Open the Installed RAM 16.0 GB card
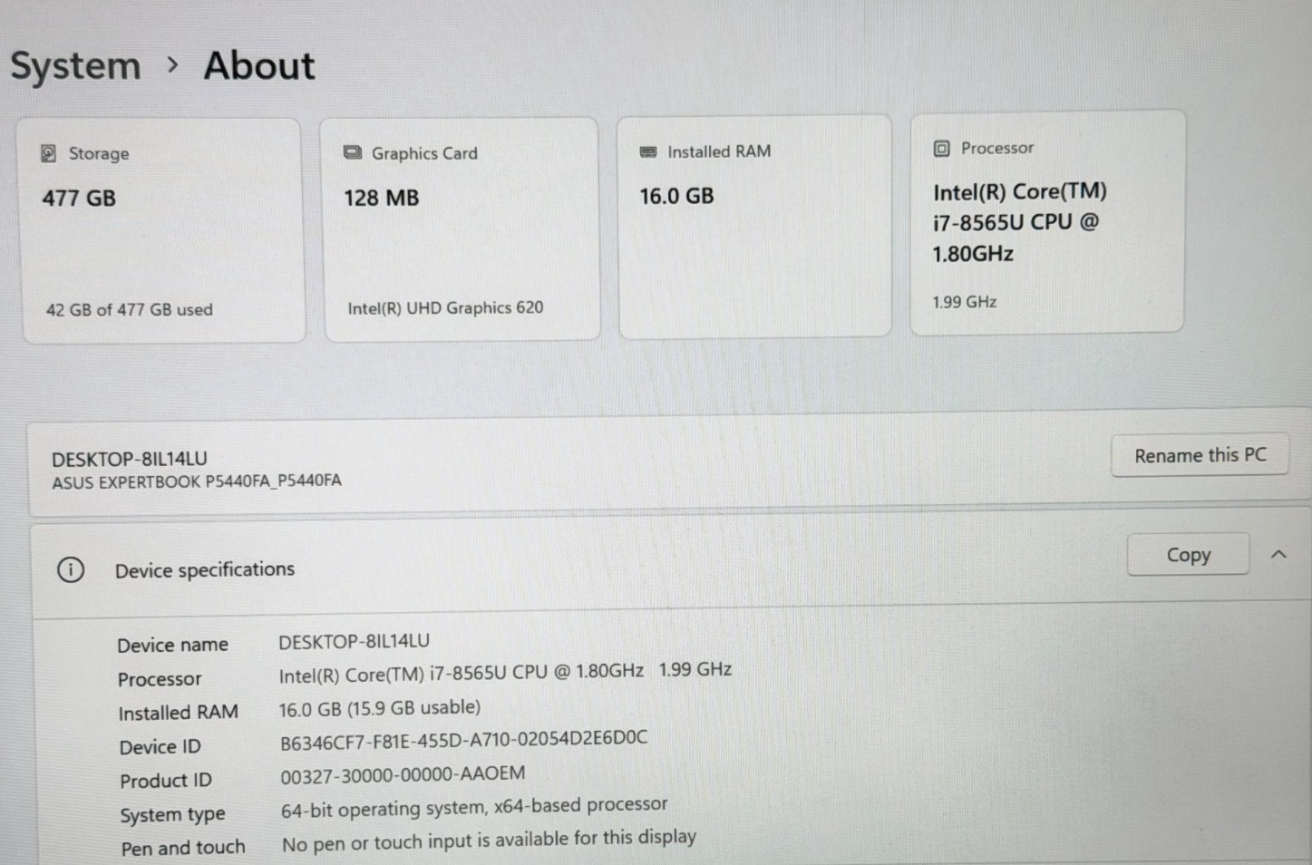The width and height of the screenshot is (1312, 865). (x=754, y=226)
